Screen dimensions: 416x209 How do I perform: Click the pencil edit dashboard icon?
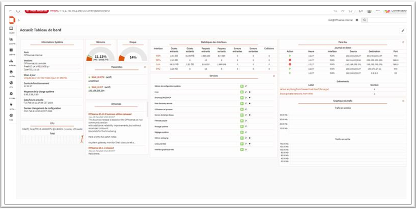[403, 30]
